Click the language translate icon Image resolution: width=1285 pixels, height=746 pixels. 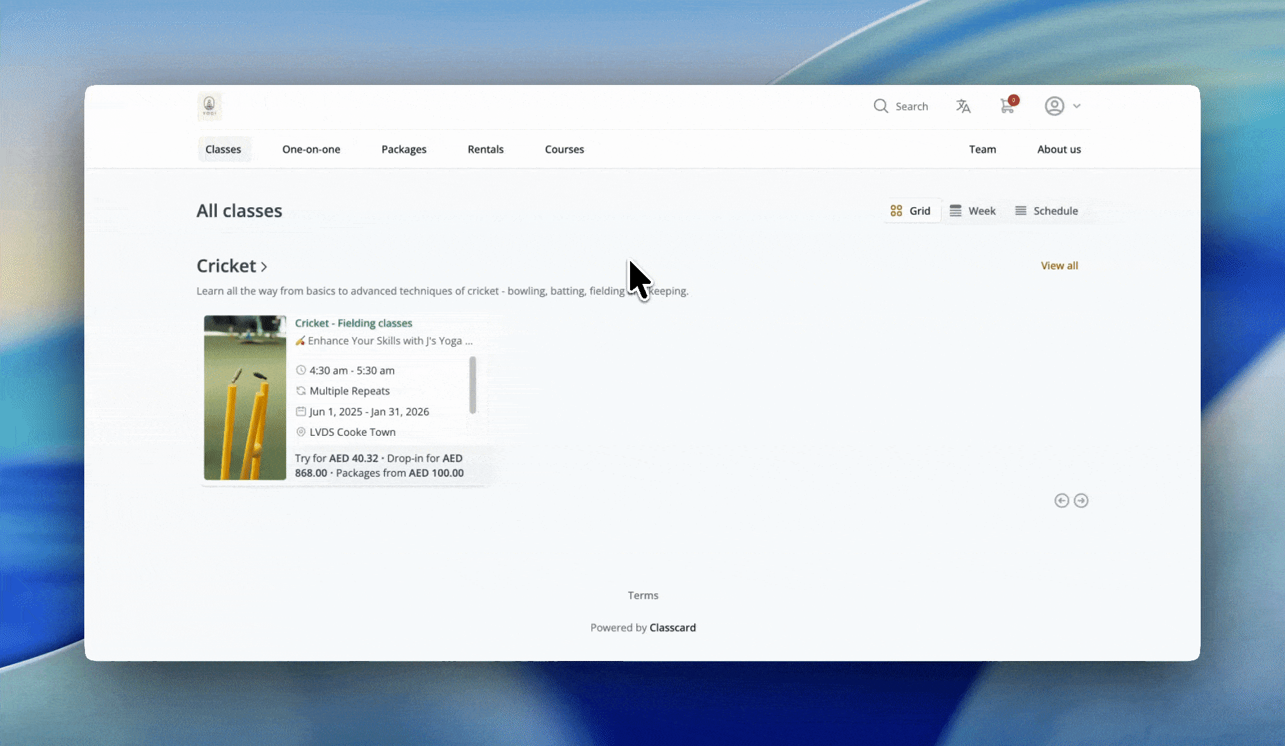point(963,106)
